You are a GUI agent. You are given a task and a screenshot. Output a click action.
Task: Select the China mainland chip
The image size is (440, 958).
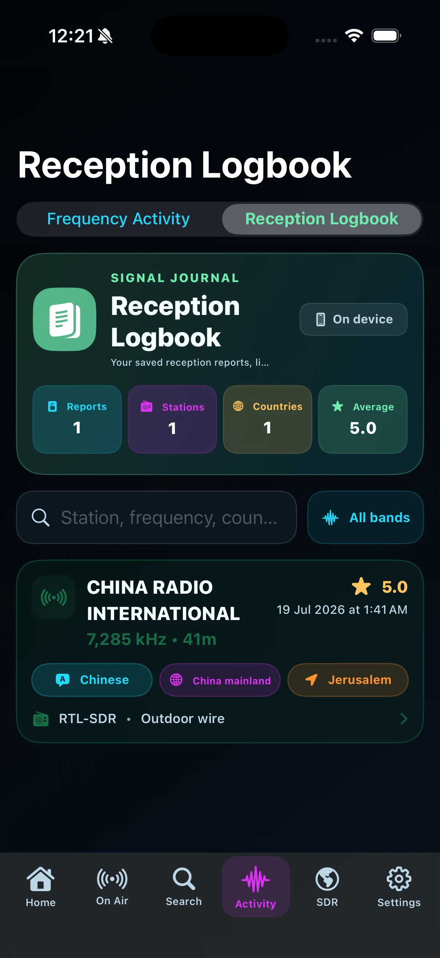click(220, 680)
